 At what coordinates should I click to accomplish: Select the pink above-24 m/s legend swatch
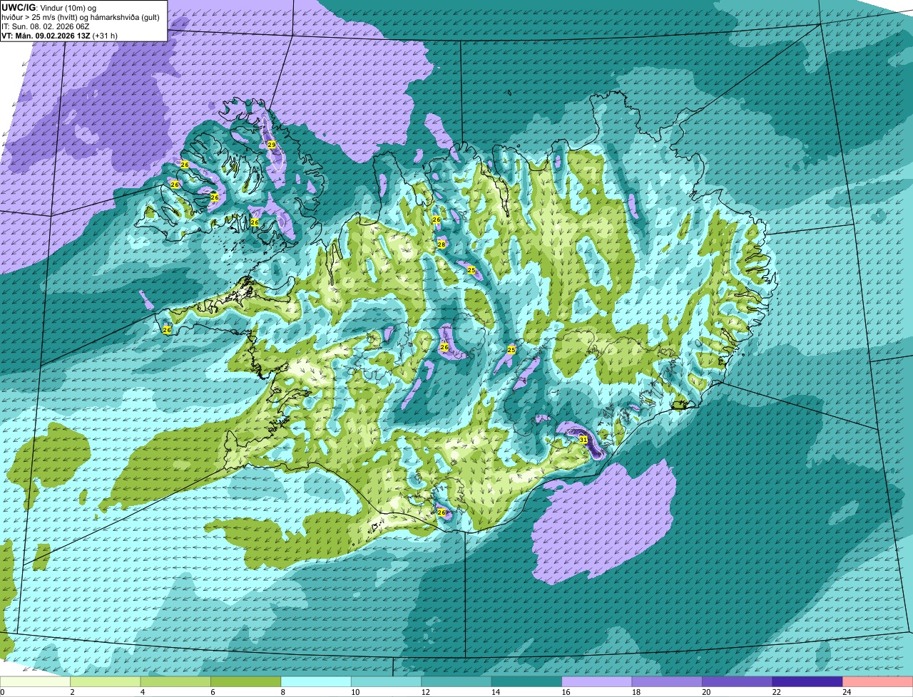pos(878,681)
